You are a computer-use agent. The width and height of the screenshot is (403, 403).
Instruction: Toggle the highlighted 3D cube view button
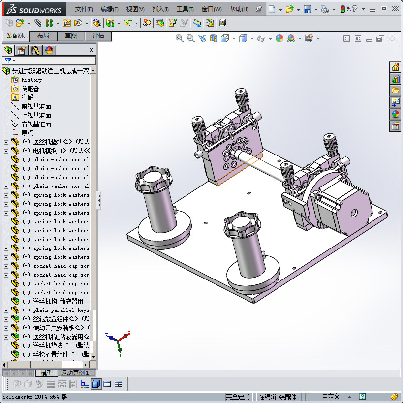(x=96, y=384)
